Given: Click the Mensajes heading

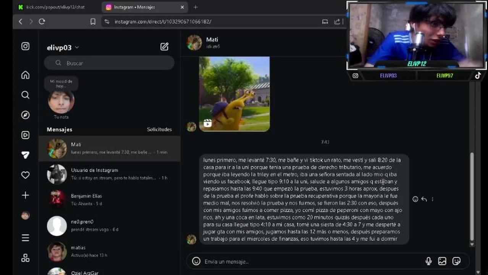Looking at the screenshot, I should click(60, 129).
